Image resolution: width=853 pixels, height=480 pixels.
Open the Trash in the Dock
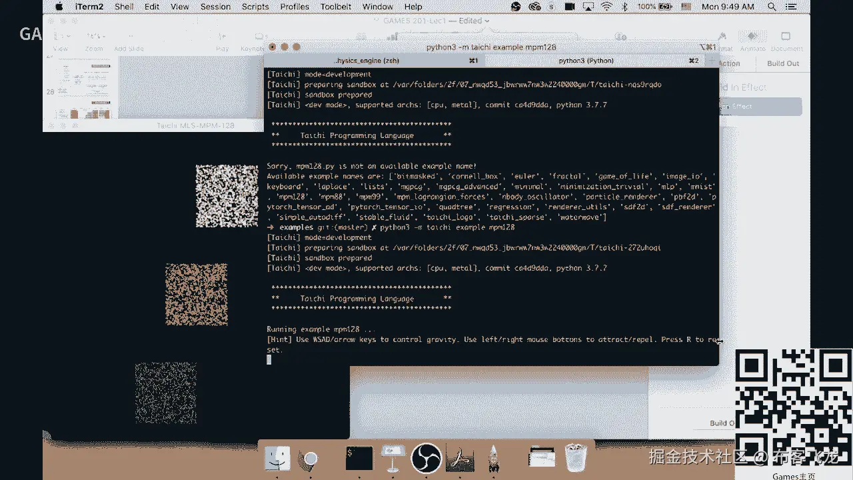pos(576,458)
